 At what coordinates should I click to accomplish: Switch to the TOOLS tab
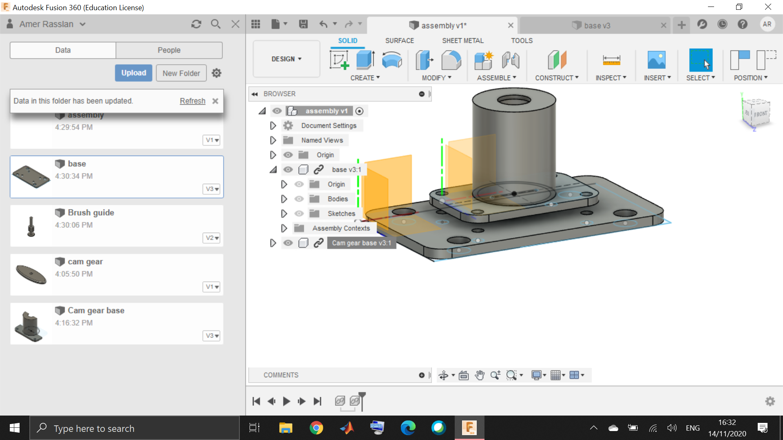point(522,40)
